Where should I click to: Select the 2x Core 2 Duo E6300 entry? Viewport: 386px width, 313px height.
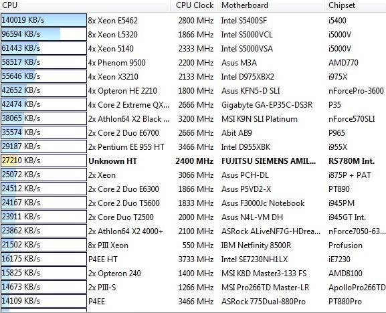click(x=124, y=189)
